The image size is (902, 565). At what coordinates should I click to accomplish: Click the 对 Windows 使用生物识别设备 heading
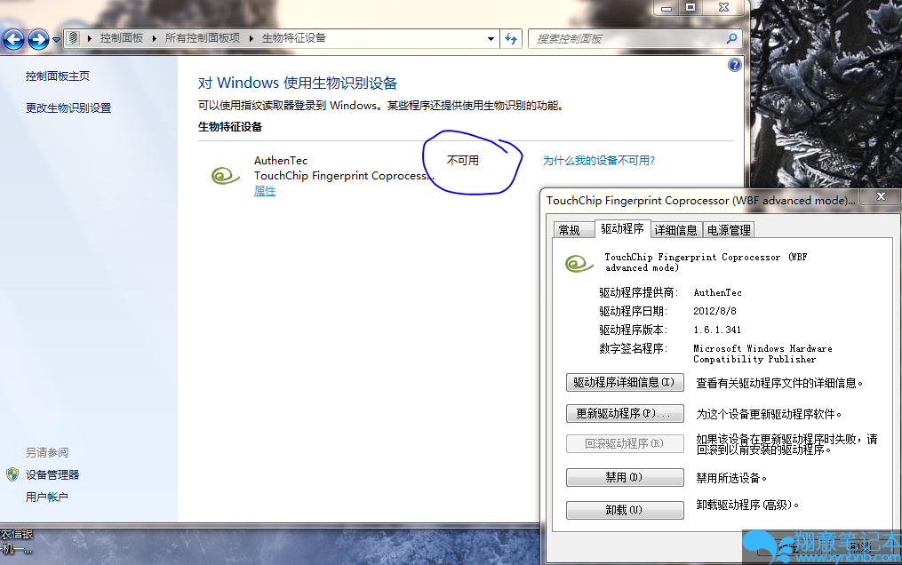pyautogui.click(x=298, y=83)
